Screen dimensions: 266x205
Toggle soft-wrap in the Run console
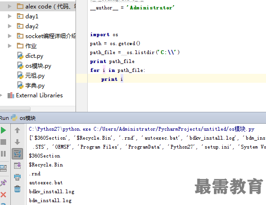17,154
